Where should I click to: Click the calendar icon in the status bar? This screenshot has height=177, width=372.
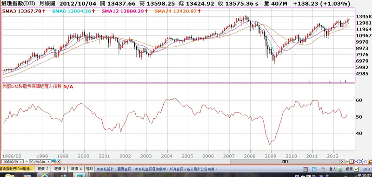(306, 169)
